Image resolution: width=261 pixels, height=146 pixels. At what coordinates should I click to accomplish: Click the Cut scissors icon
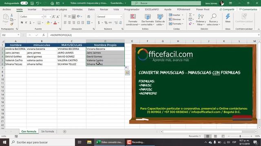tap(12, 15)
